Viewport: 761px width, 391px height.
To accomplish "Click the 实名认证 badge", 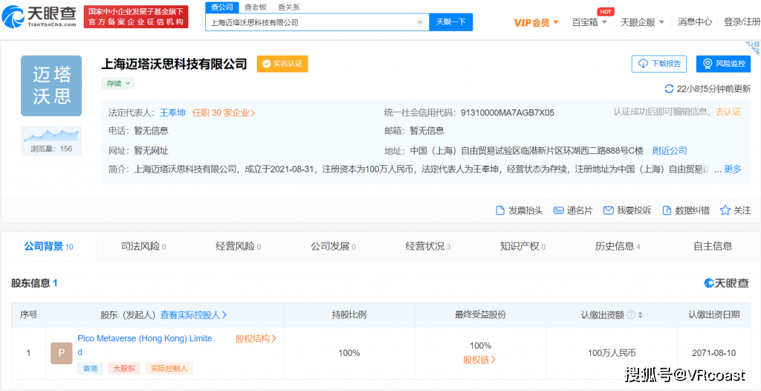I will [x=282, y=64].
